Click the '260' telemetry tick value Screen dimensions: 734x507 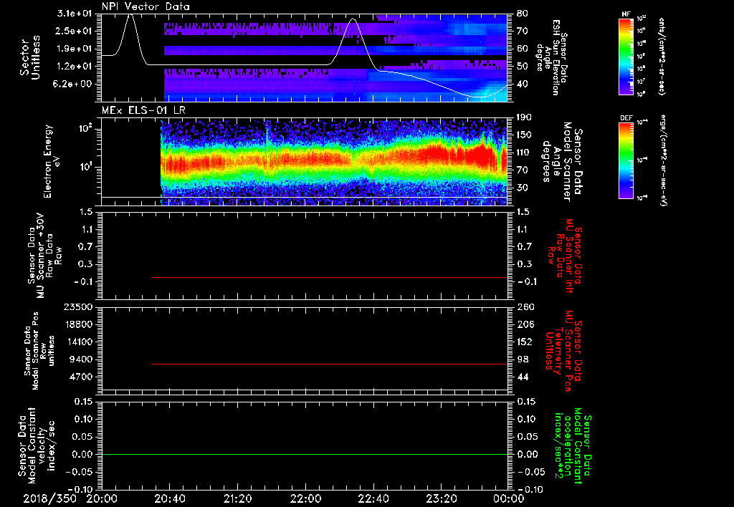(525, 306)
